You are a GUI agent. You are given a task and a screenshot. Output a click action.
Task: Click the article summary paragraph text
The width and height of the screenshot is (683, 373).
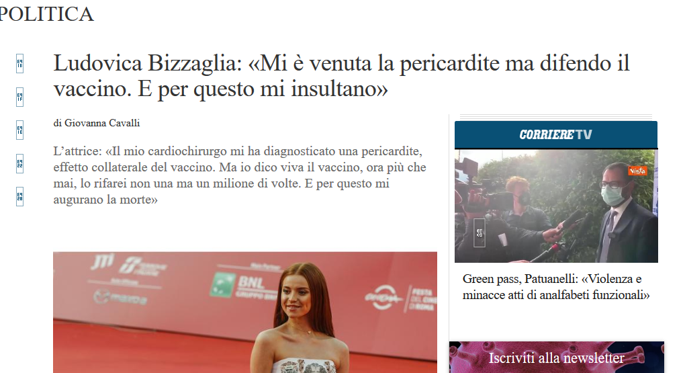coord(240,175)
